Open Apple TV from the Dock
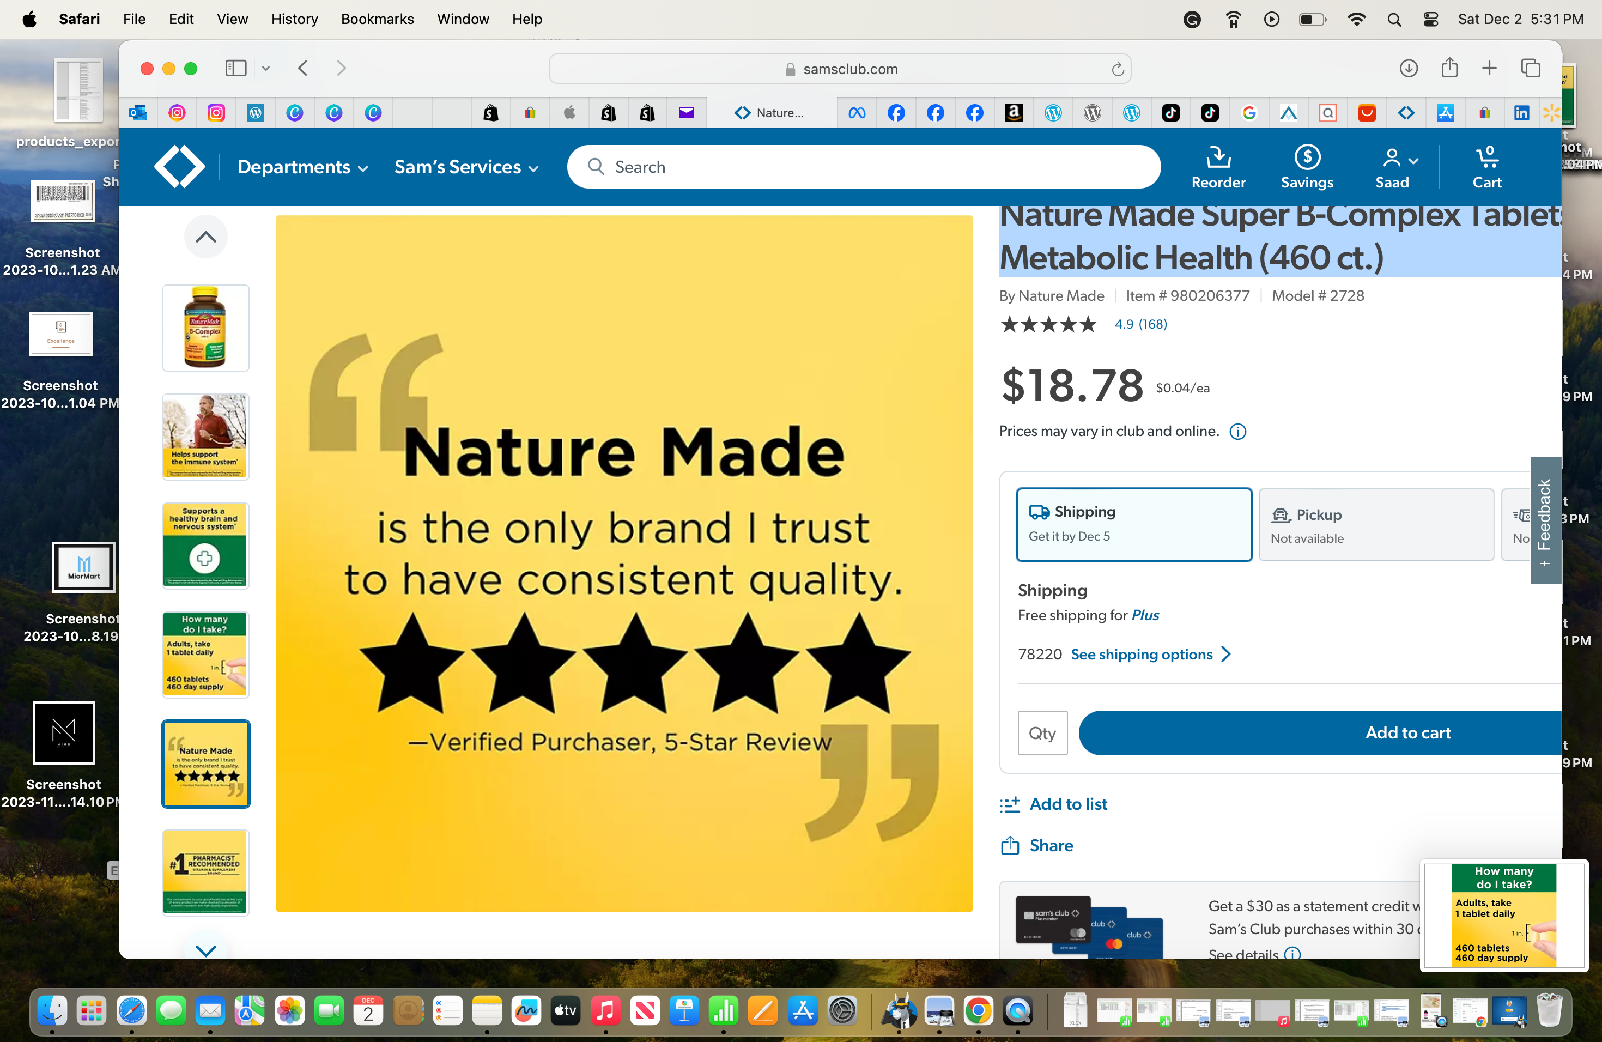 pos(566,1011)
